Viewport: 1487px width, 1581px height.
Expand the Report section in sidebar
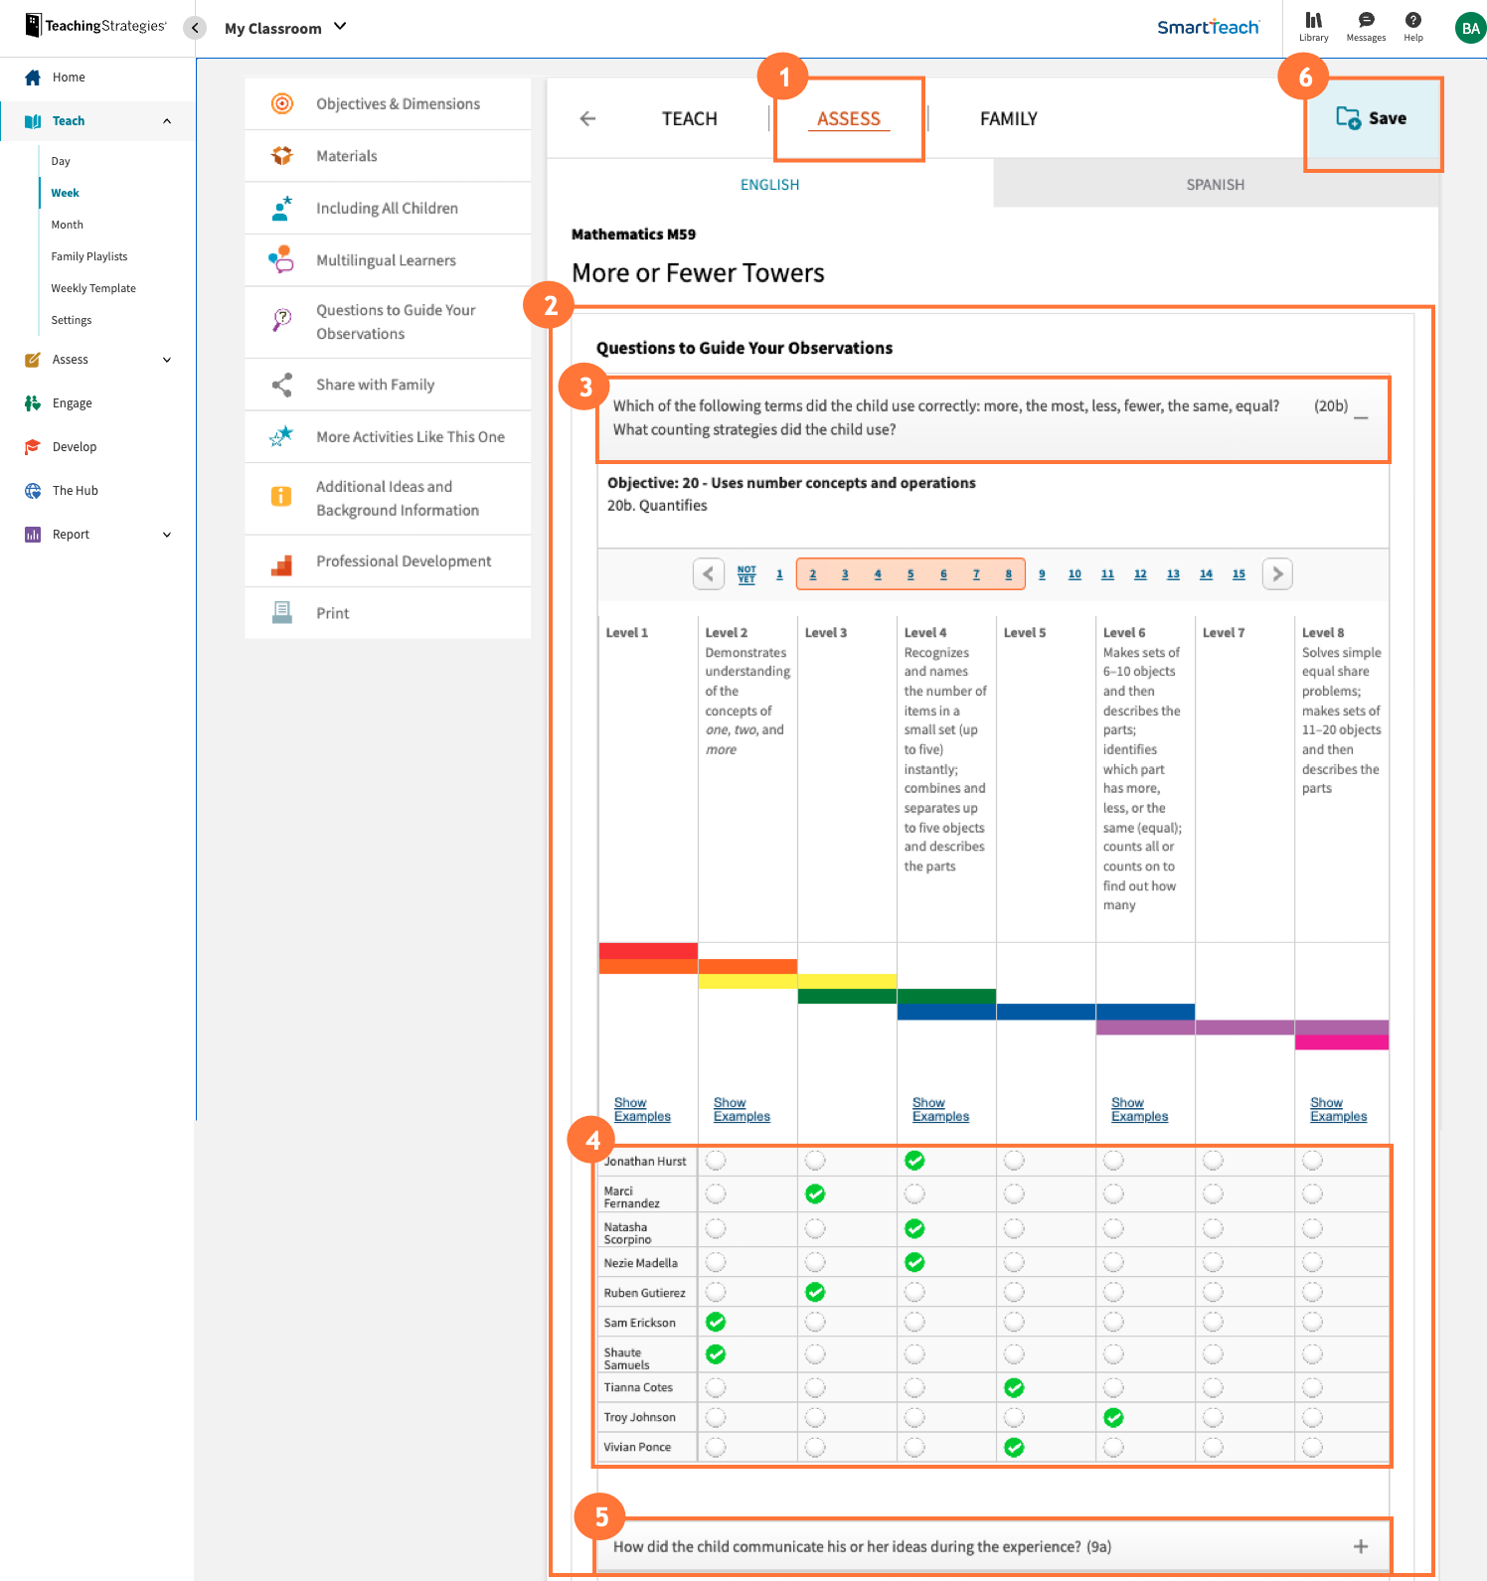pos(166,535)
